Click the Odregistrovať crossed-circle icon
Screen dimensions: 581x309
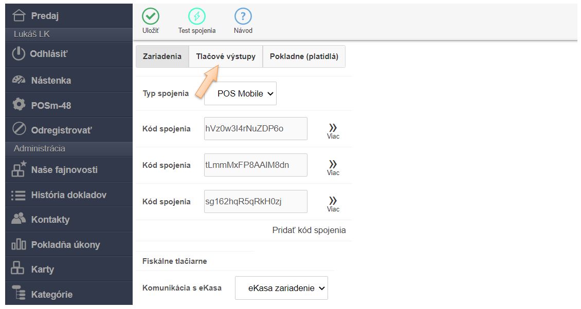pos(19,130)
